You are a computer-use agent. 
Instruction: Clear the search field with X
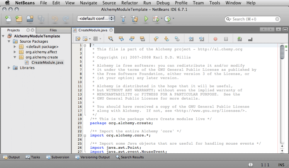pyautogui.click(x=277, y=19)
